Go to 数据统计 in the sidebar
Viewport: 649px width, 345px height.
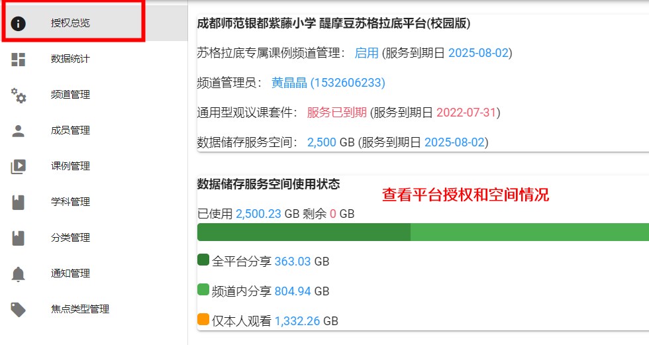click(70, 59)
